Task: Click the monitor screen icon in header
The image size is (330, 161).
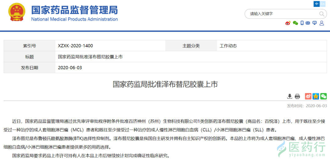Action: point(315,23)
